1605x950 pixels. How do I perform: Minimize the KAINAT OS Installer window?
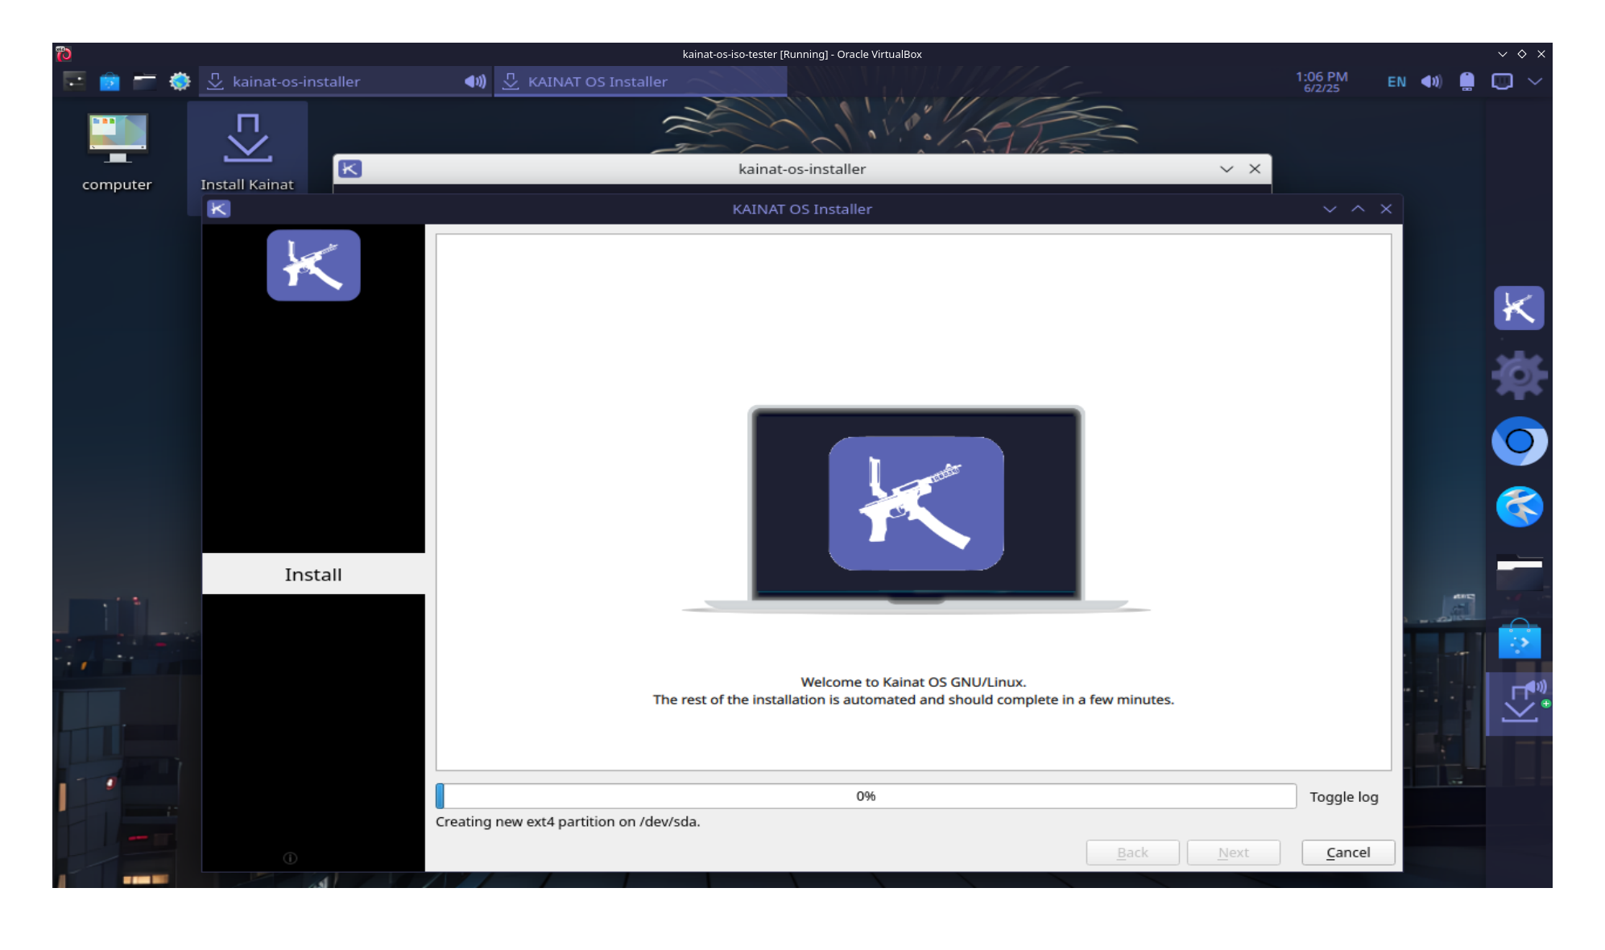[1330, 209]
